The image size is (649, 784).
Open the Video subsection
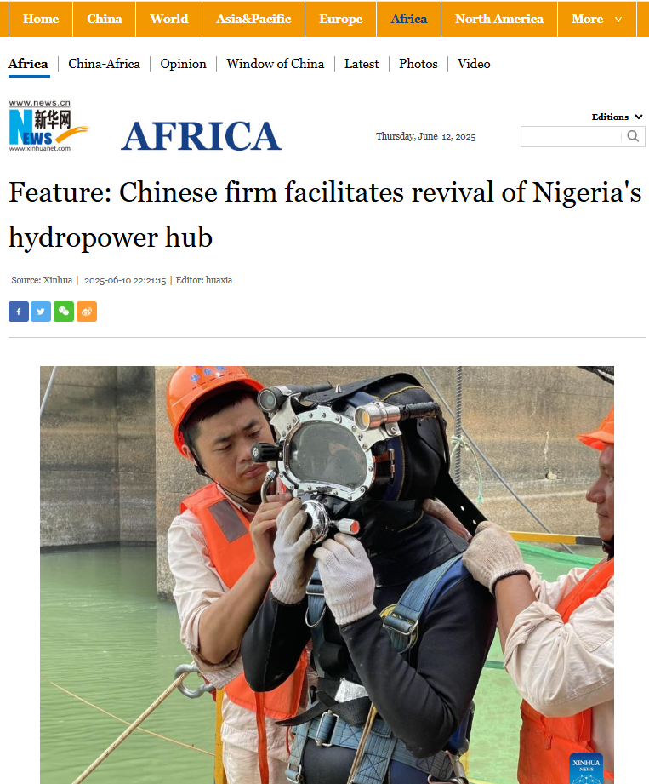coord(474,64)
